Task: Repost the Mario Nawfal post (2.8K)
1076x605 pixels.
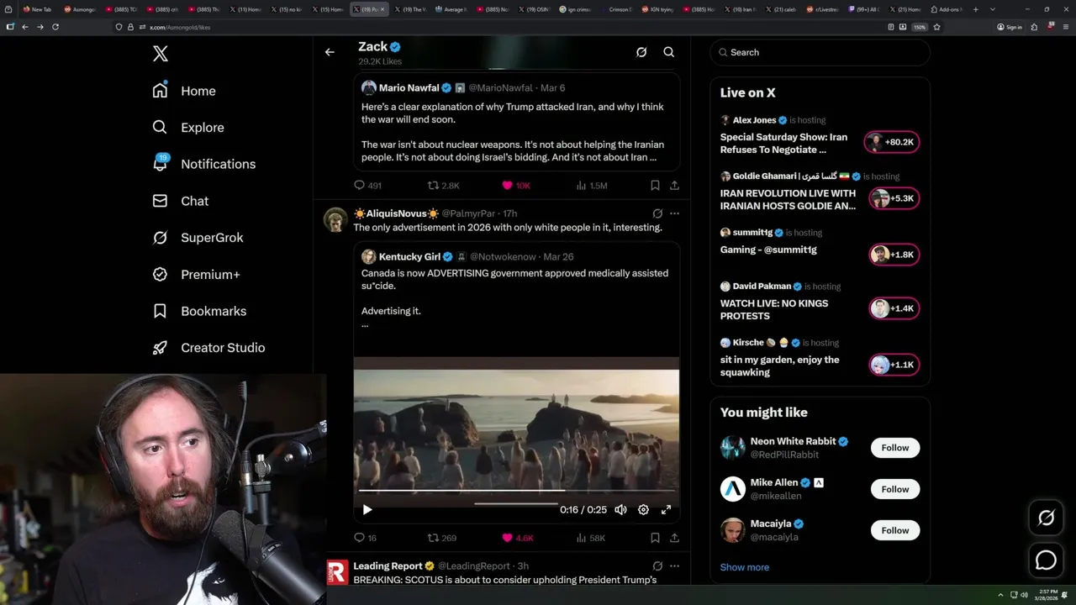Action: (443, 185)
